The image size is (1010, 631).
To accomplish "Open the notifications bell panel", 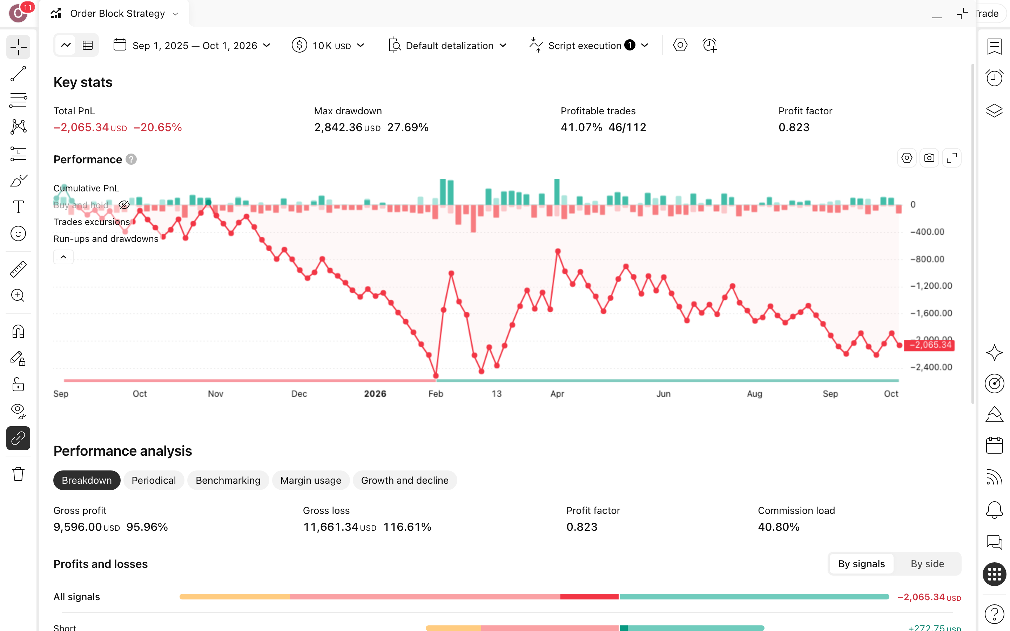I will [994, 510].
